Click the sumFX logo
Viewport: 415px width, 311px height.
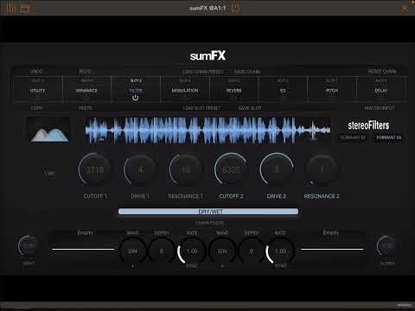pos(207,55)
